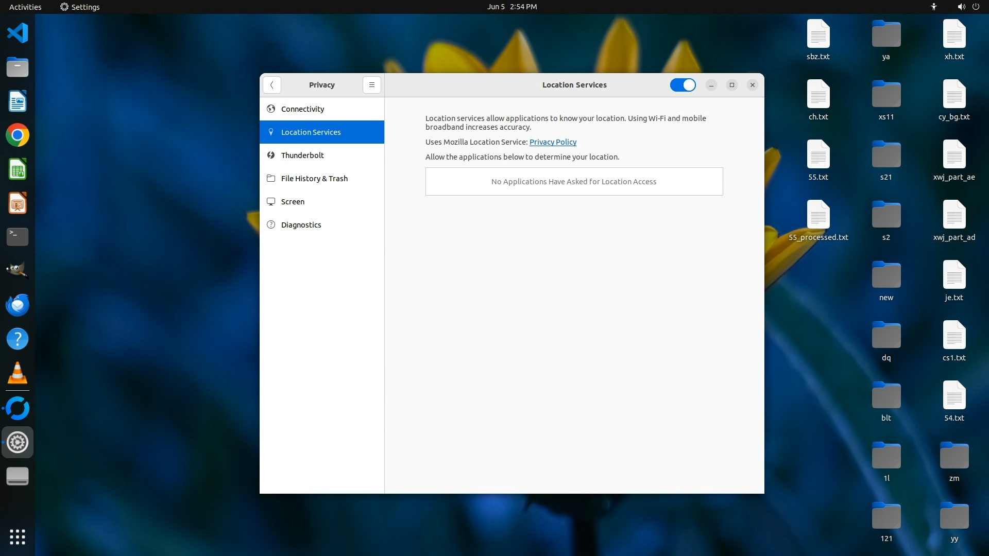This screenshot has height=556, width=989.
Task: Click the Activities button in top bar
Action: 25,7
